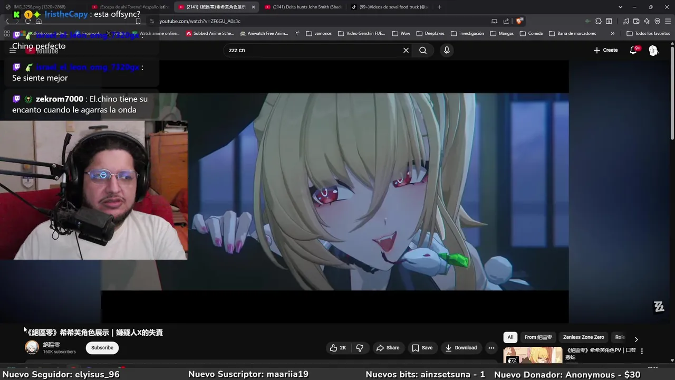Open 'Subbed Anime Sche...' bookmark
This screenshot has width=675, height=380.
(210, 33)
